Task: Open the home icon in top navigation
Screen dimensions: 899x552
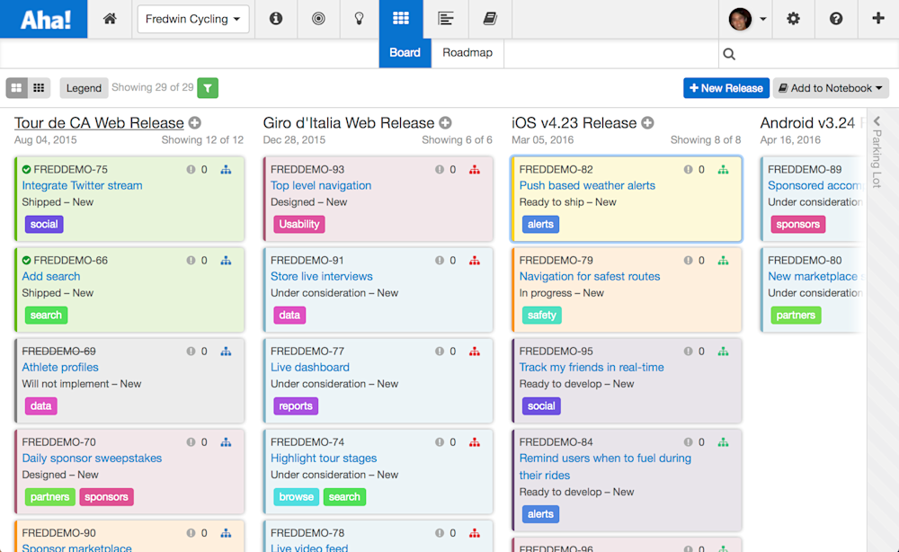Action: click(x=110, y=19)
